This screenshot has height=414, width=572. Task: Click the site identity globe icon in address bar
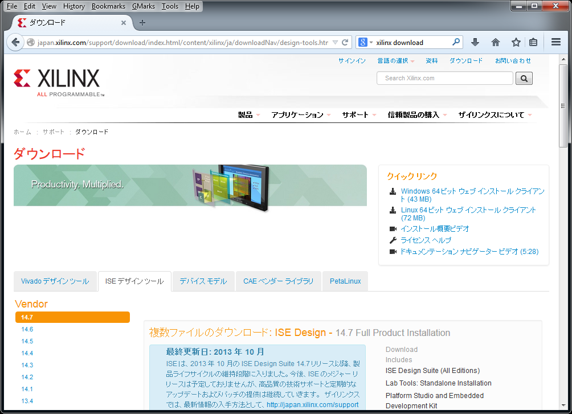31,42
